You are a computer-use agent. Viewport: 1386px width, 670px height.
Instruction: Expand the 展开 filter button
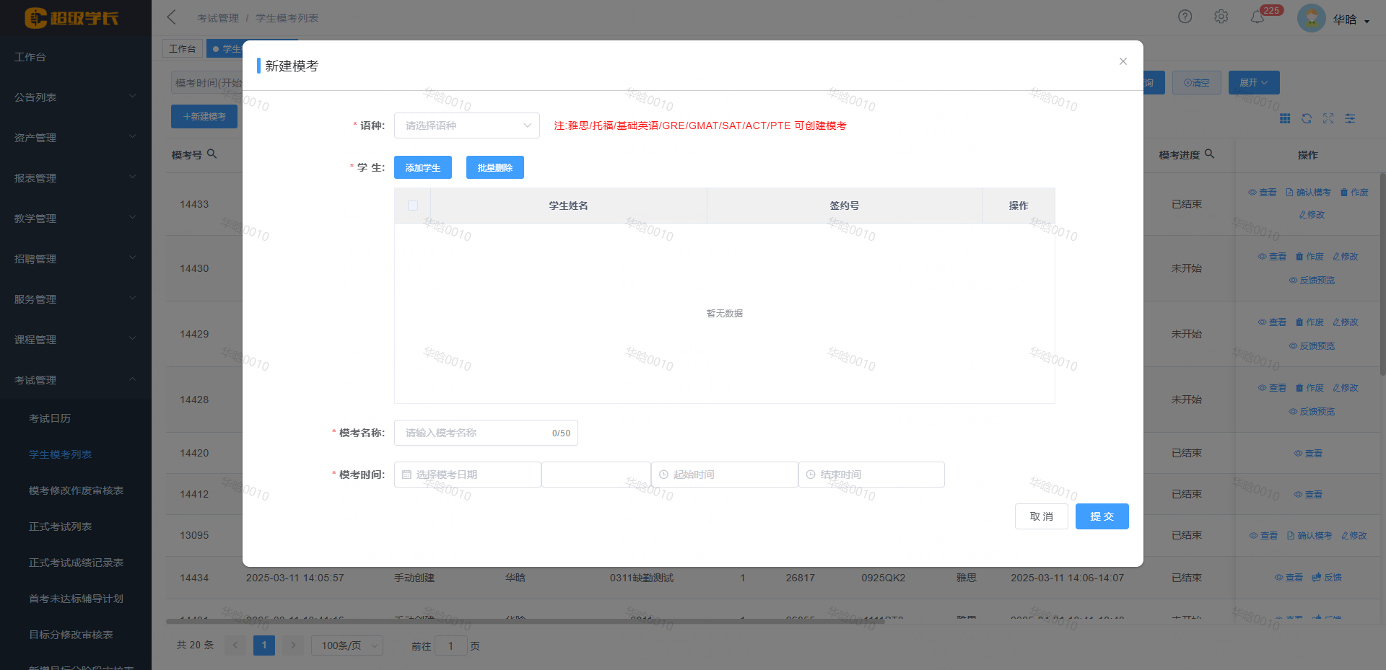coord(1253,83)
